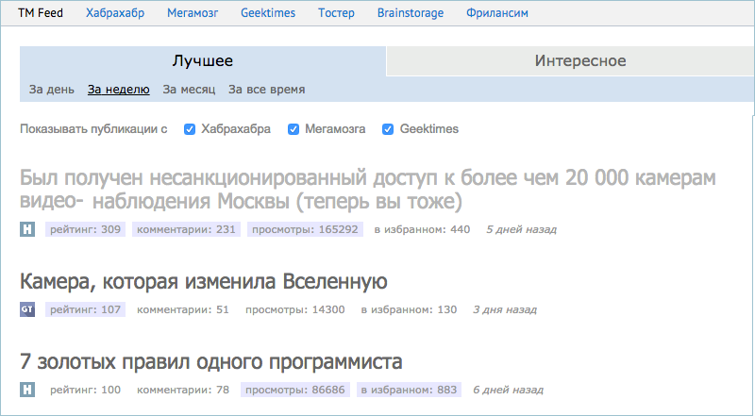Click the комментарии: 231 badge
The height and width of the screenshot is (416, 755).
pos(186,229)
